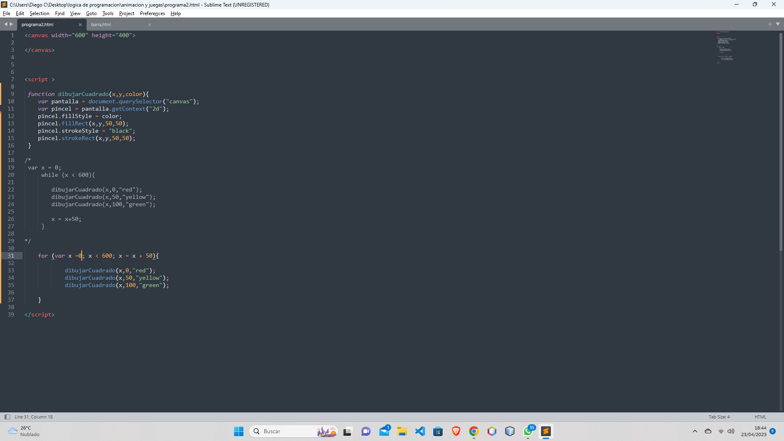The height and width of the screenshot is (441, 784).
Task: Change the HTML syntax selector
Action: (760, 417)
